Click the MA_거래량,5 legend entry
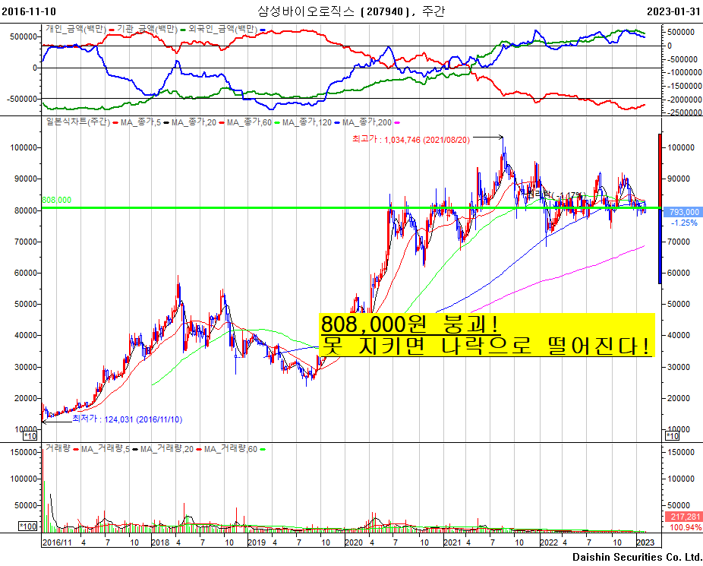This screenshot has width=703, height=566. [106, 448]
